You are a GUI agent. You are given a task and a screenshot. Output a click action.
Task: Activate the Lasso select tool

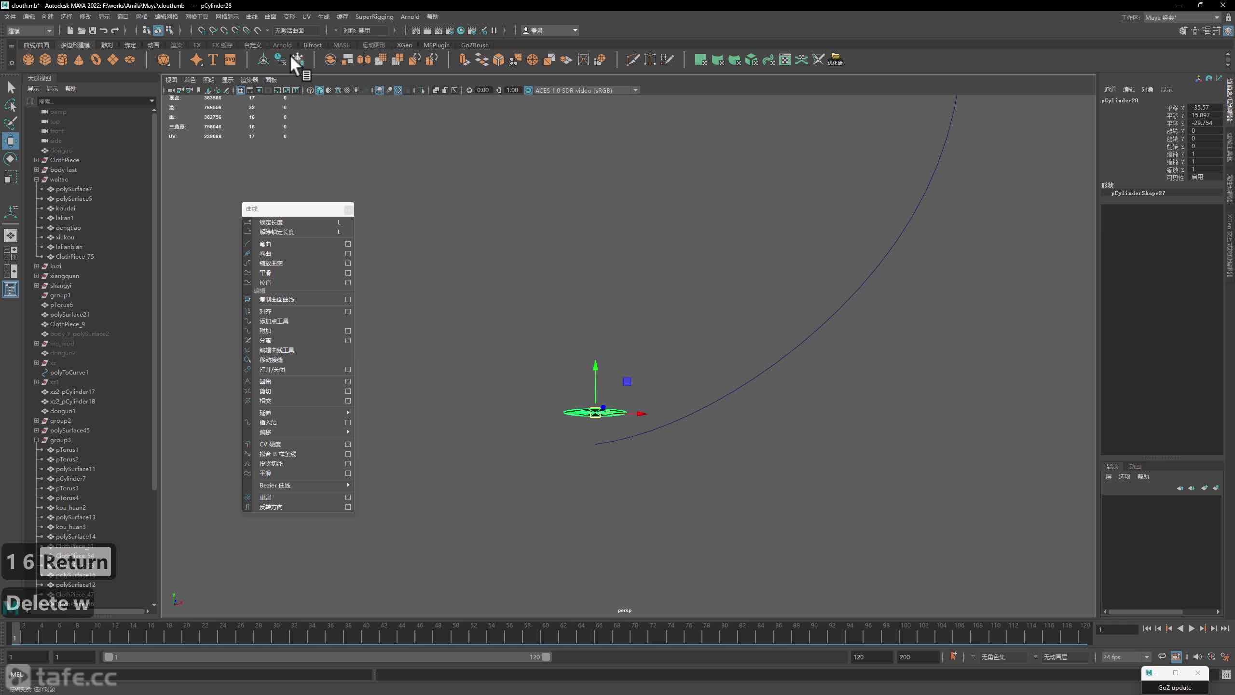(x=11, y=105)
